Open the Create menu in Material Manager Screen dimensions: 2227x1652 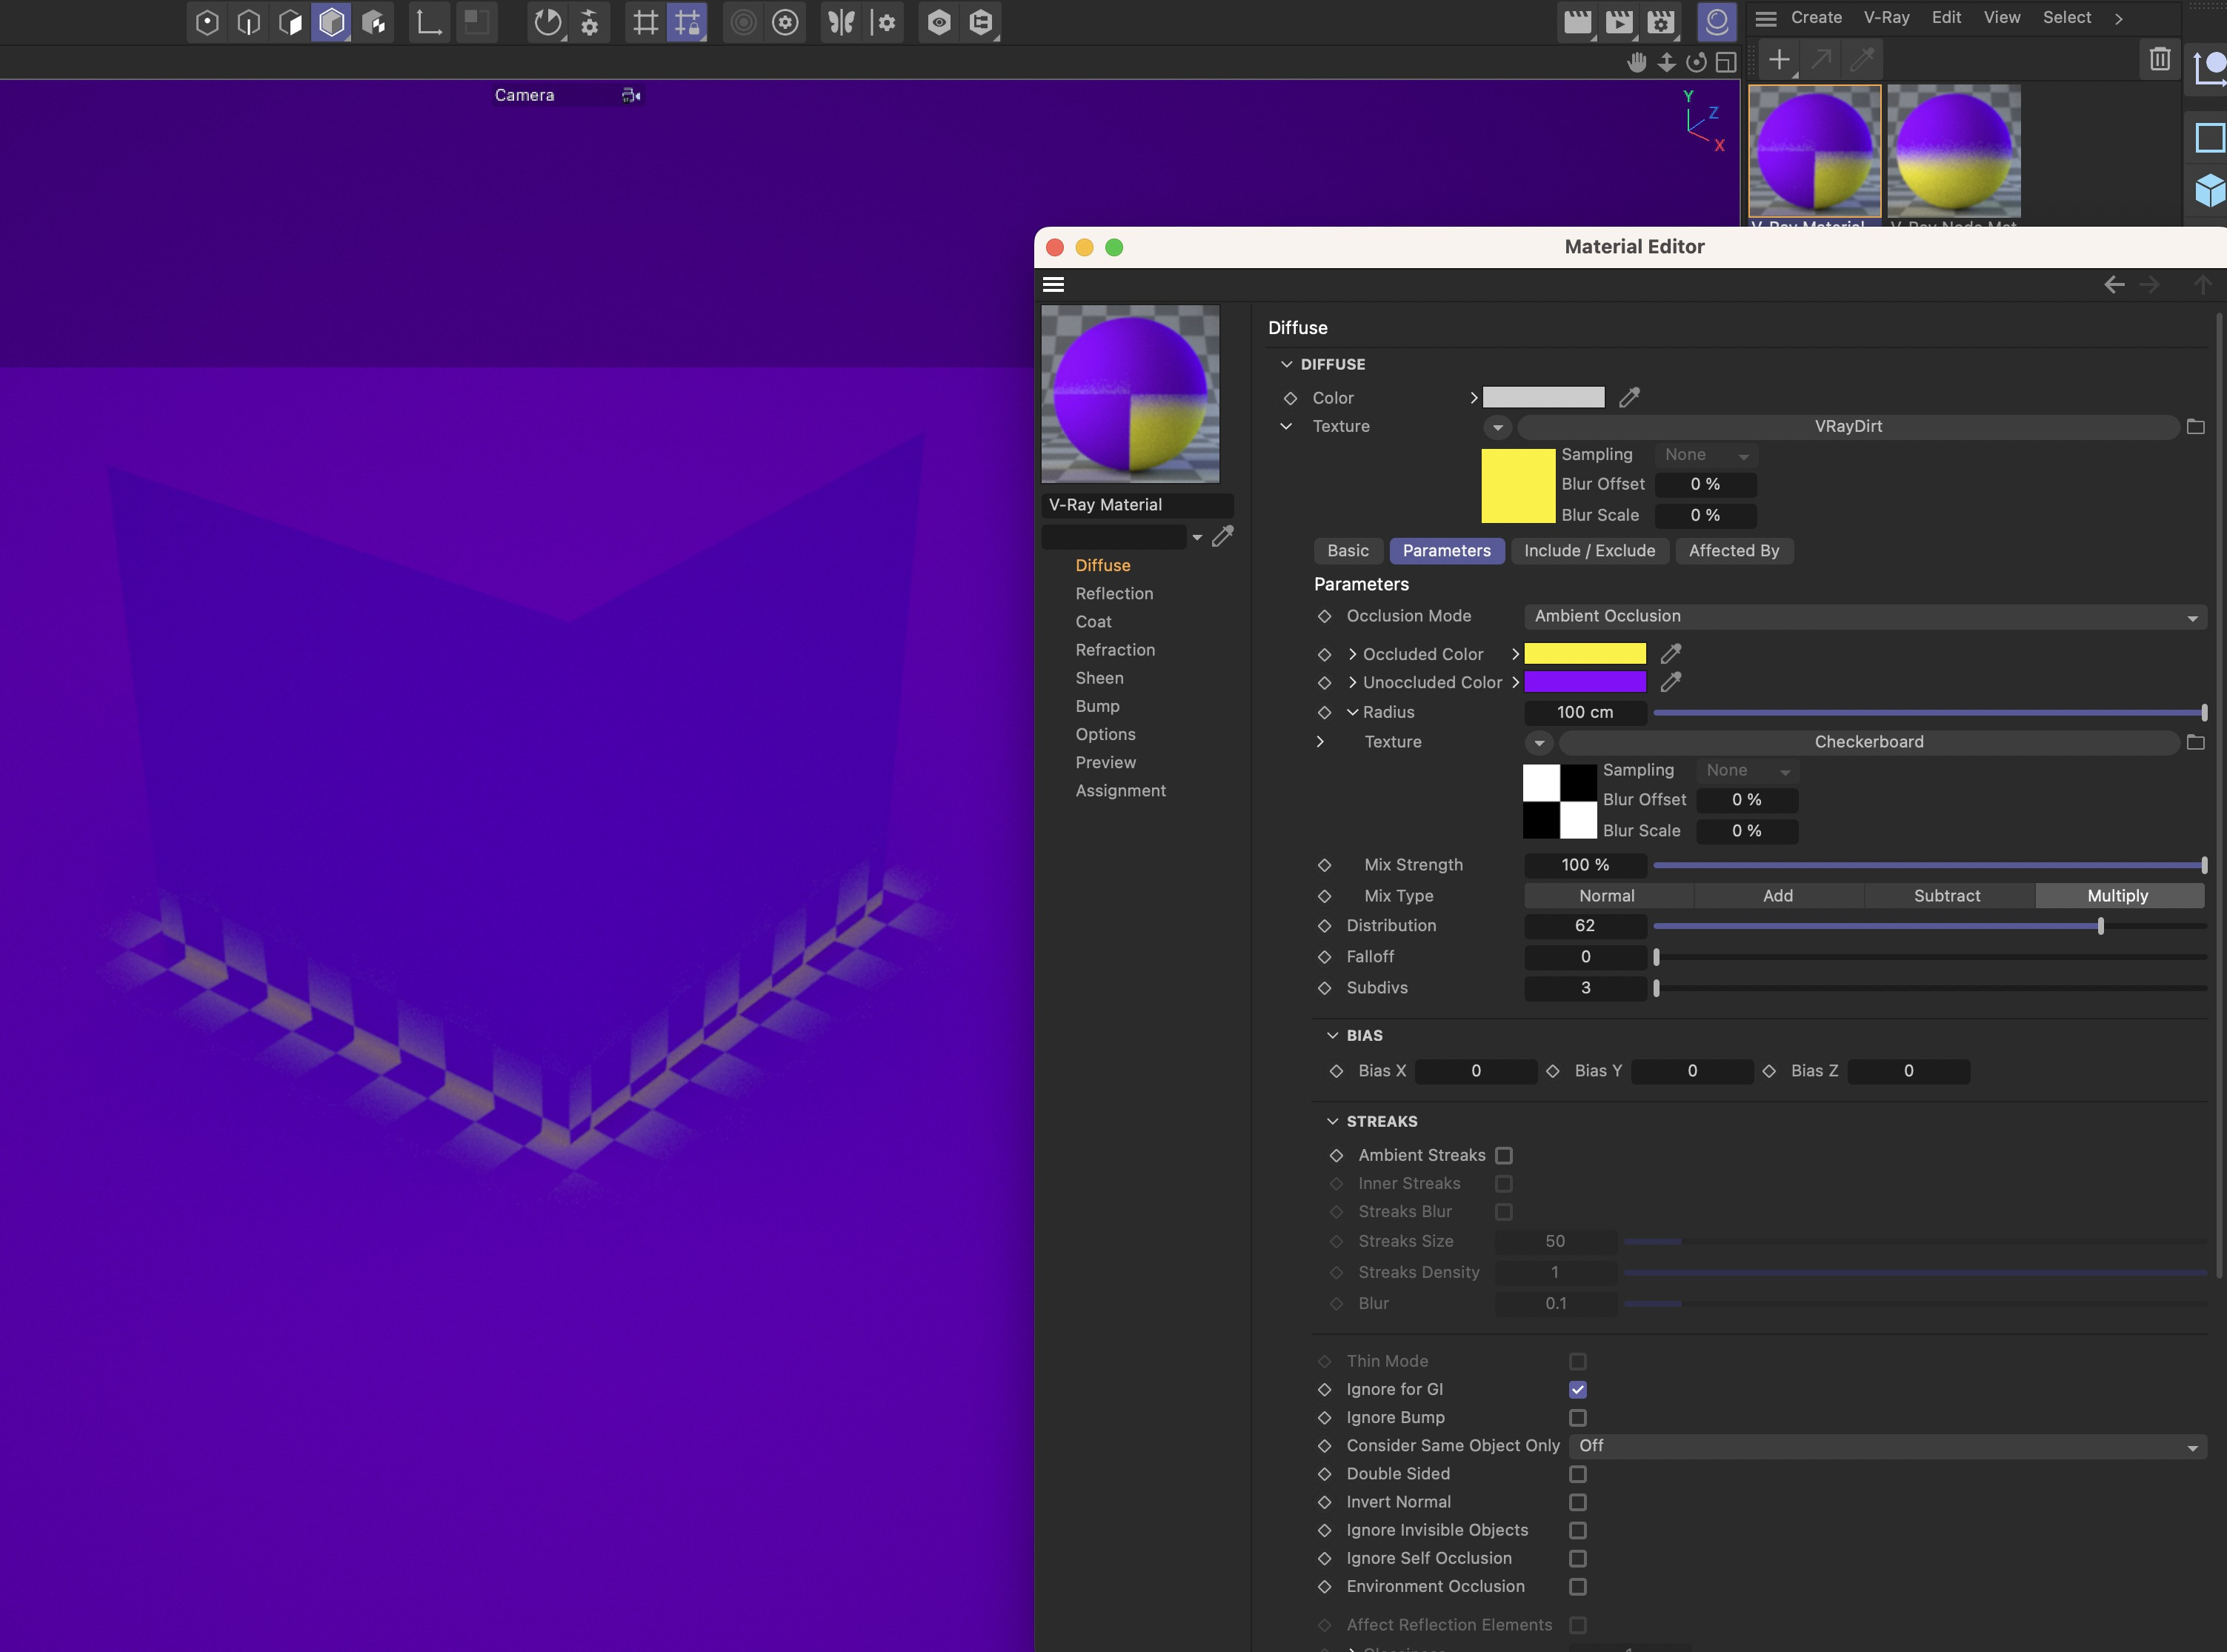point(1816,18)
